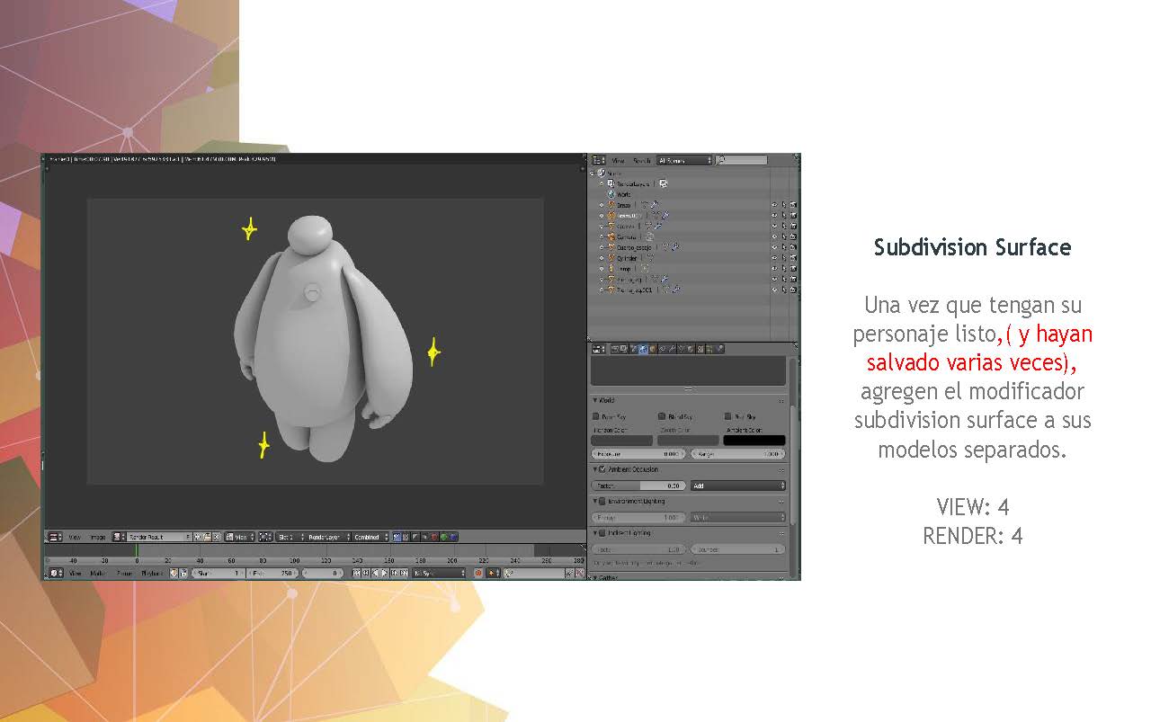The image size is (1151, 722).
Task: Click the new image plus icon
Action: coord(199,537)
